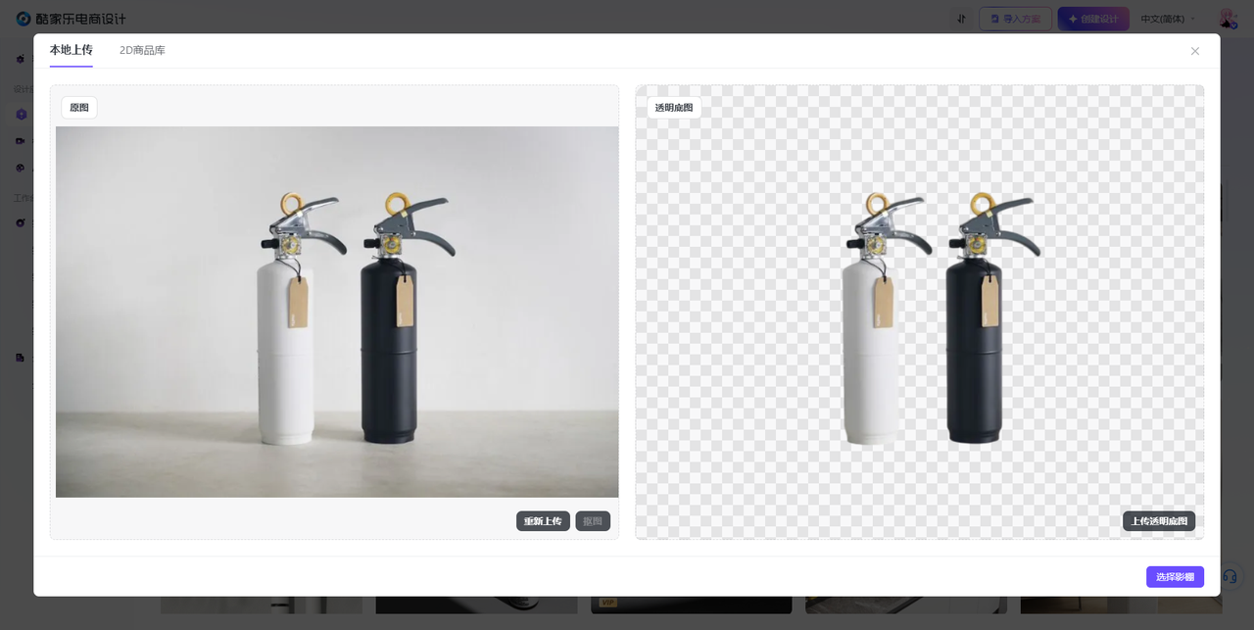
Task: Select the purple hexagon sidebar icon
Action: 22,115
